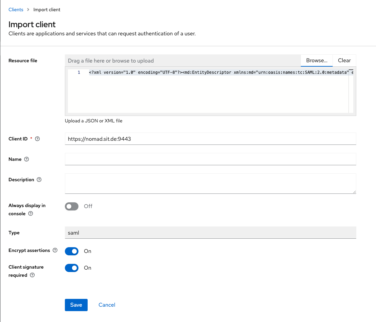
Task: Click into the Client ID text field
Action: pyautogui.click(x=210, y=139)
